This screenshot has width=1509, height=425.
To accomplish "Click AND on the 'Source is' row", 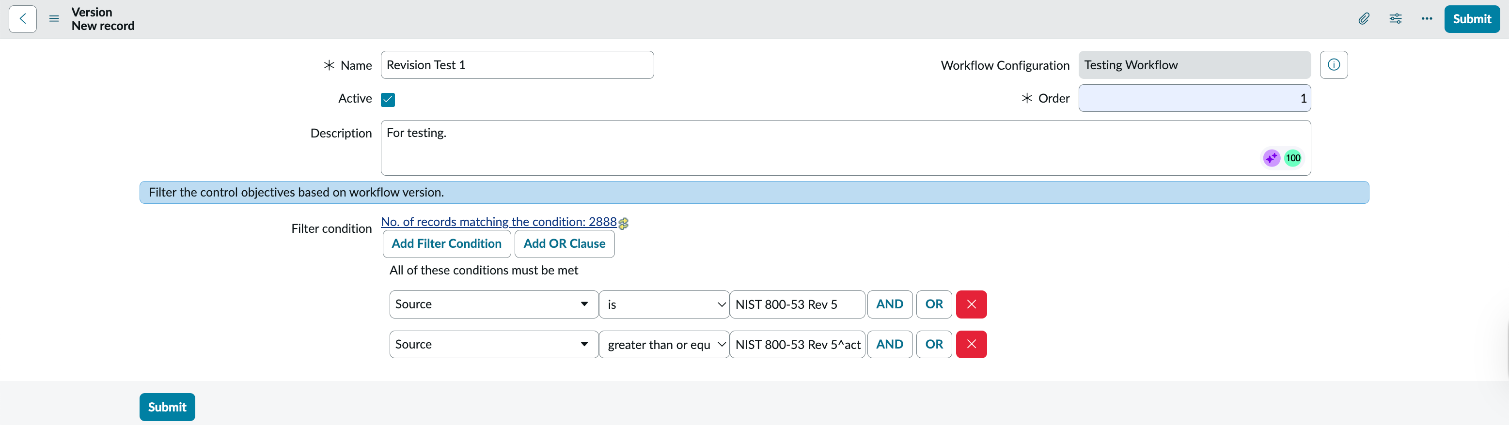I will point(889,304).
